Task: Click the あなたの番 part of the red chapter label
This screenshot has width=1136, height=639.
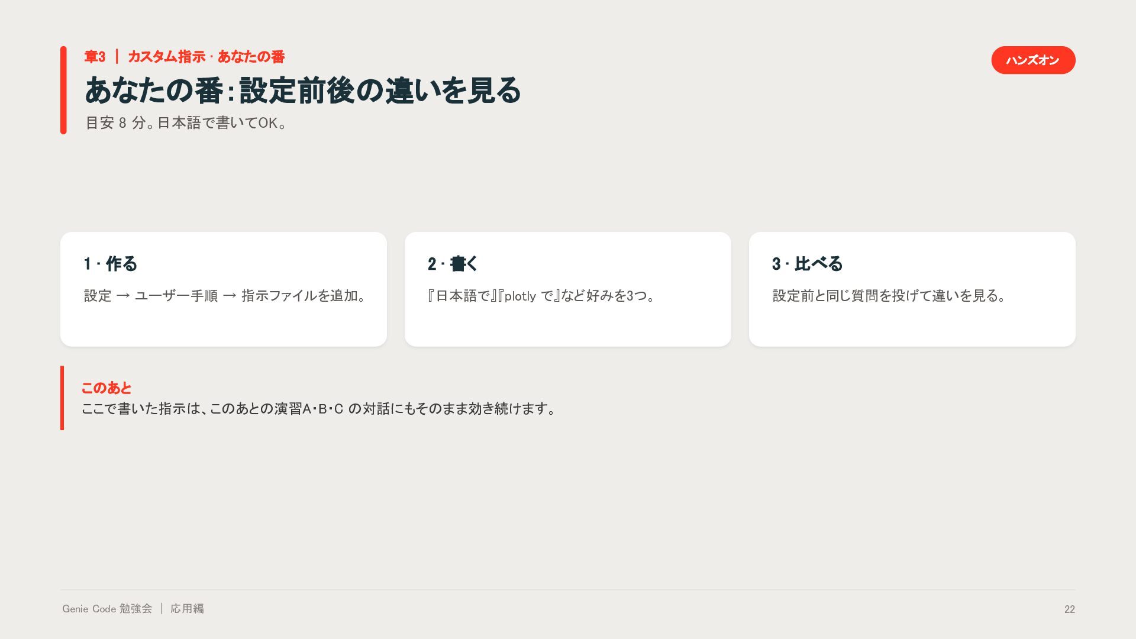Action: pos(251,57)
